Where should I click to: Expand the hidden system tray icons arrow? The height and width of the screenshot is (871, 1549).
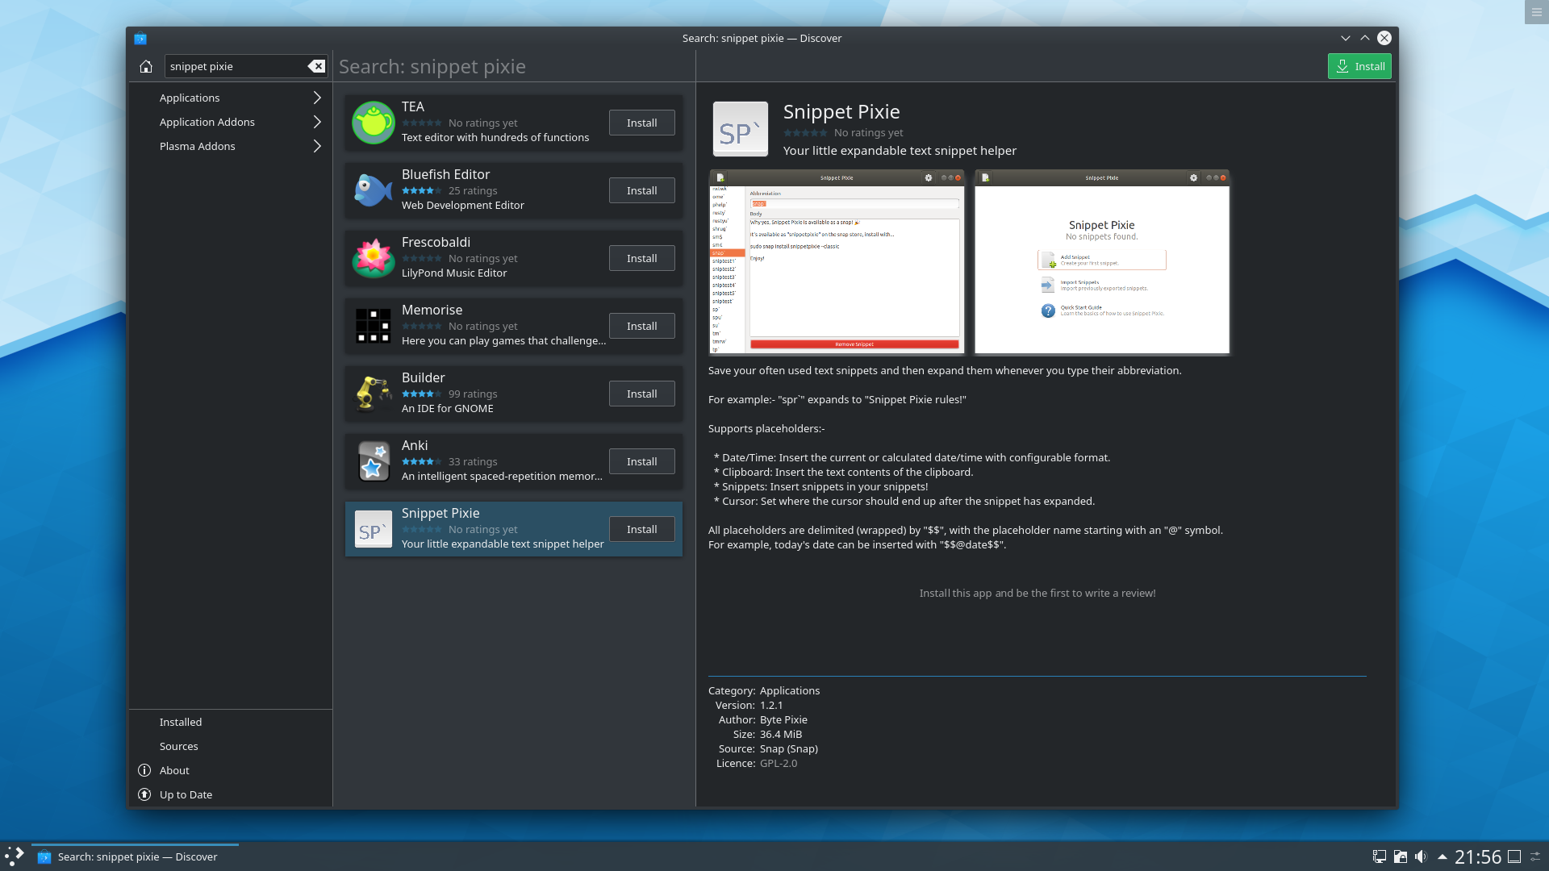pyautogui.click(x=1443, y=856)
